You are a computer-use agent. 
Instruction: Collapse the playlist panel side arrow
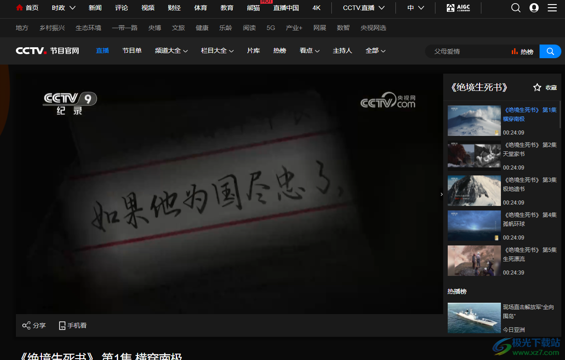[x=441, y=194]
